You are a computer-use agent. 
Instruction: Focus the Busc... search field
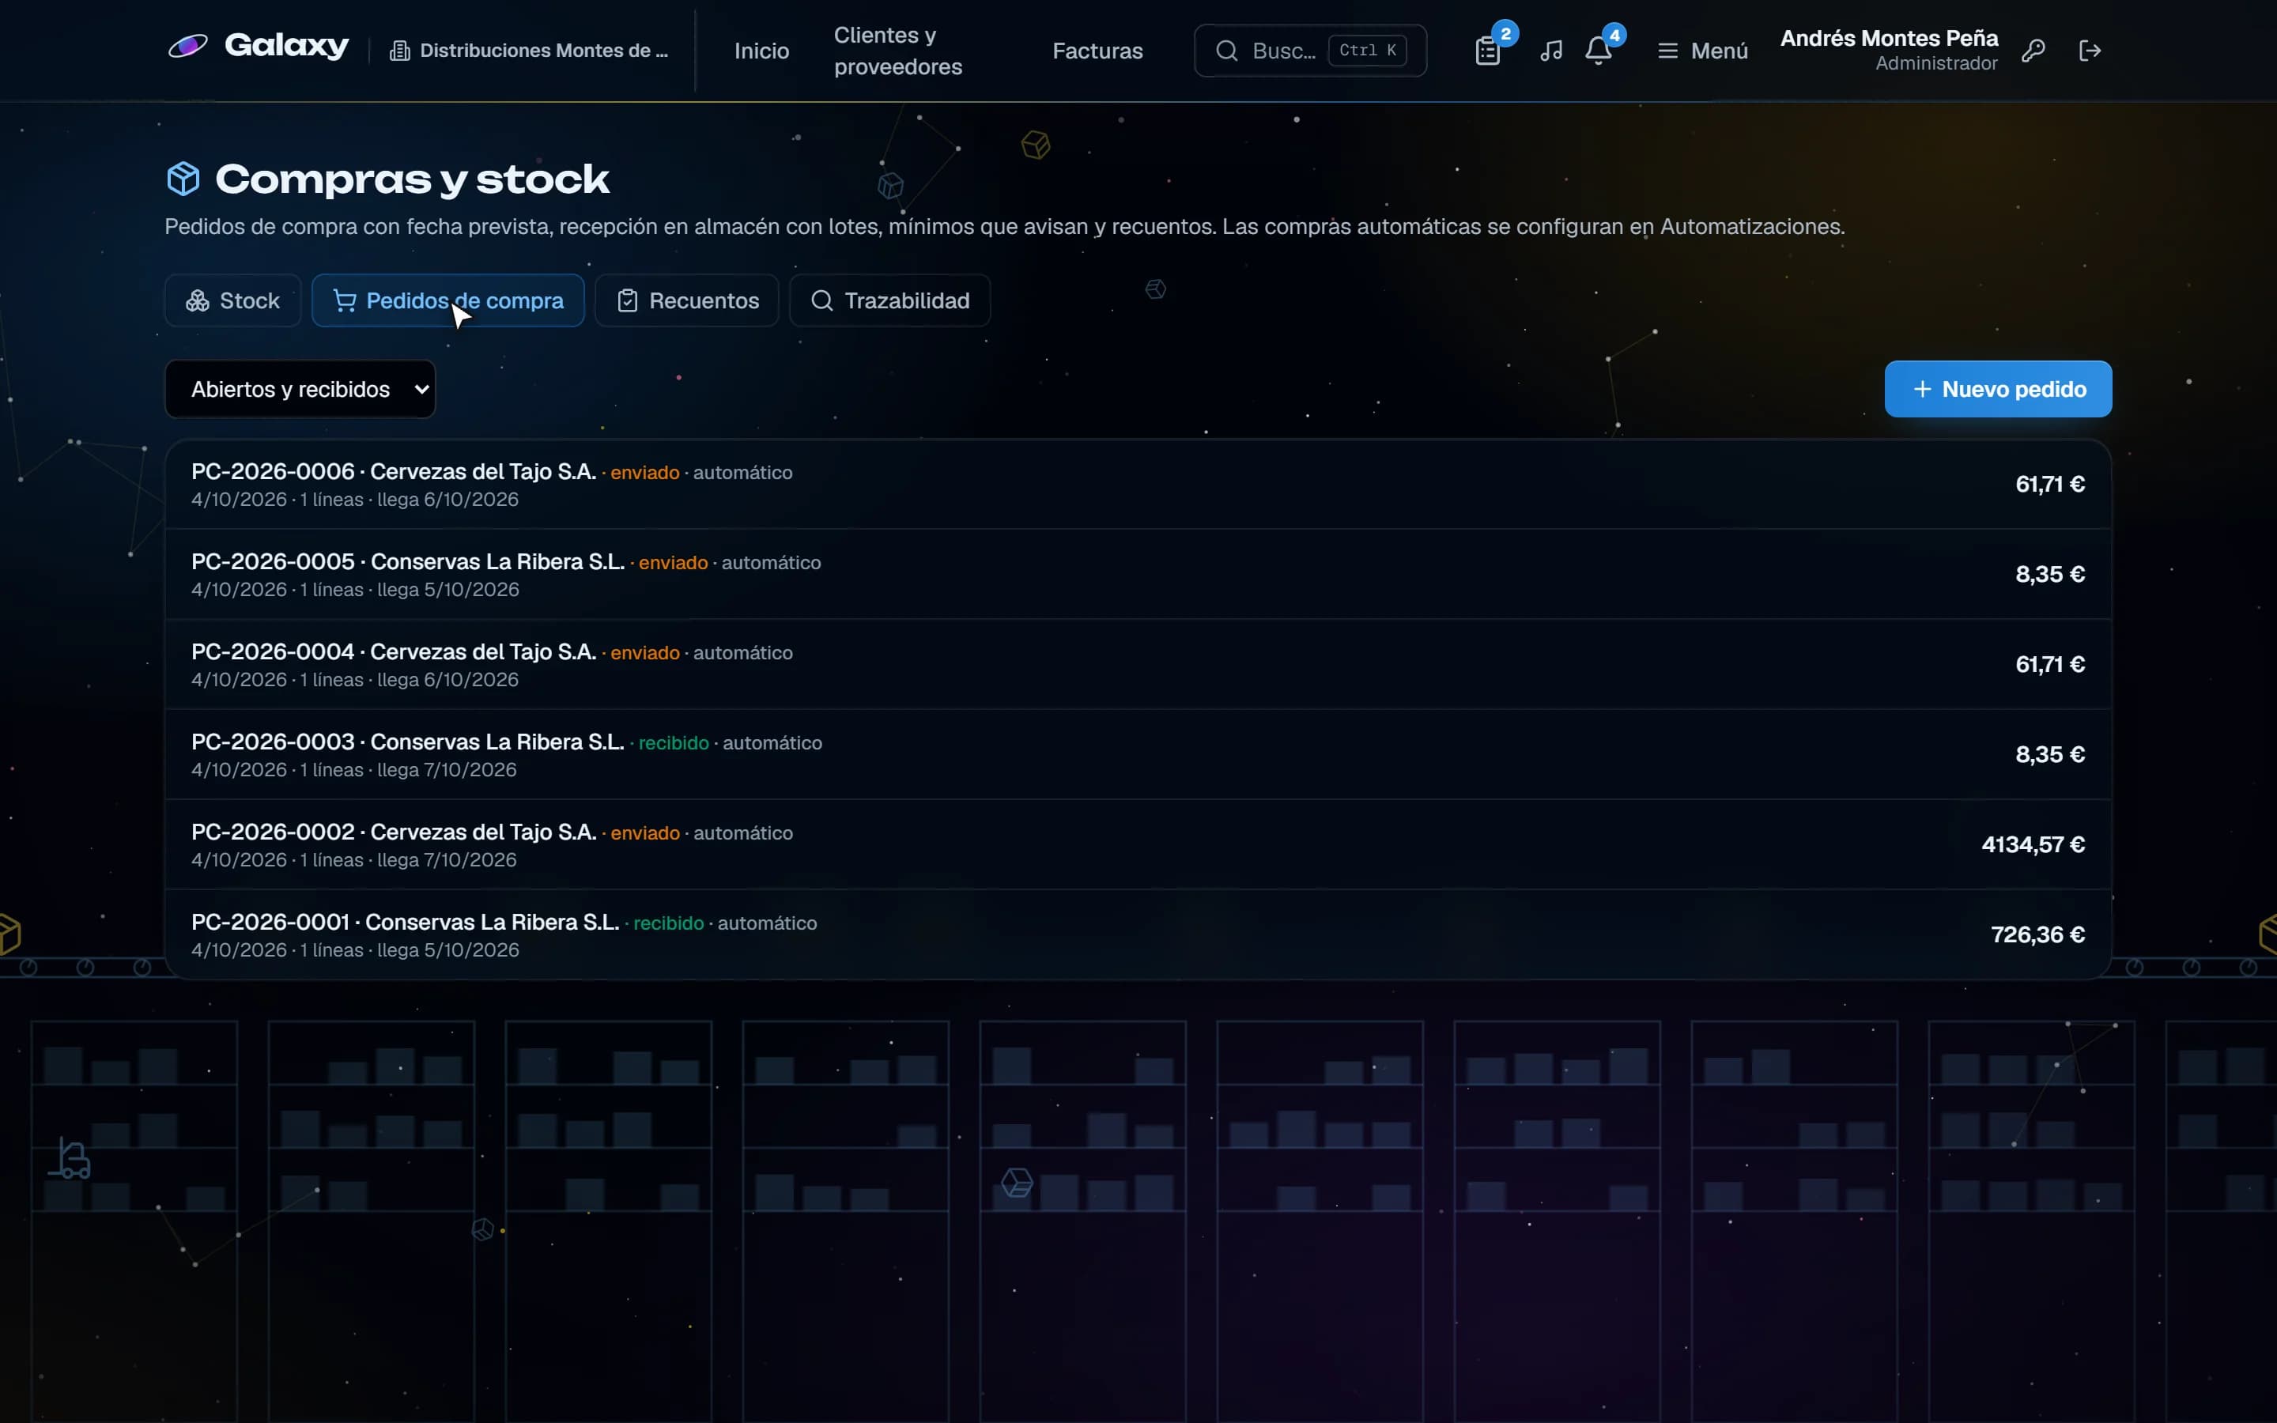(x=1310, y=51)
